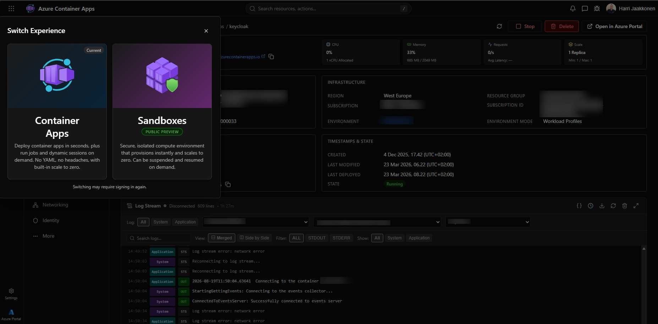Image resolution: width=658 pixels, height=324 pixels.
Task: Click the blurred ENVIRONMENT link
Action: [396, 121]
